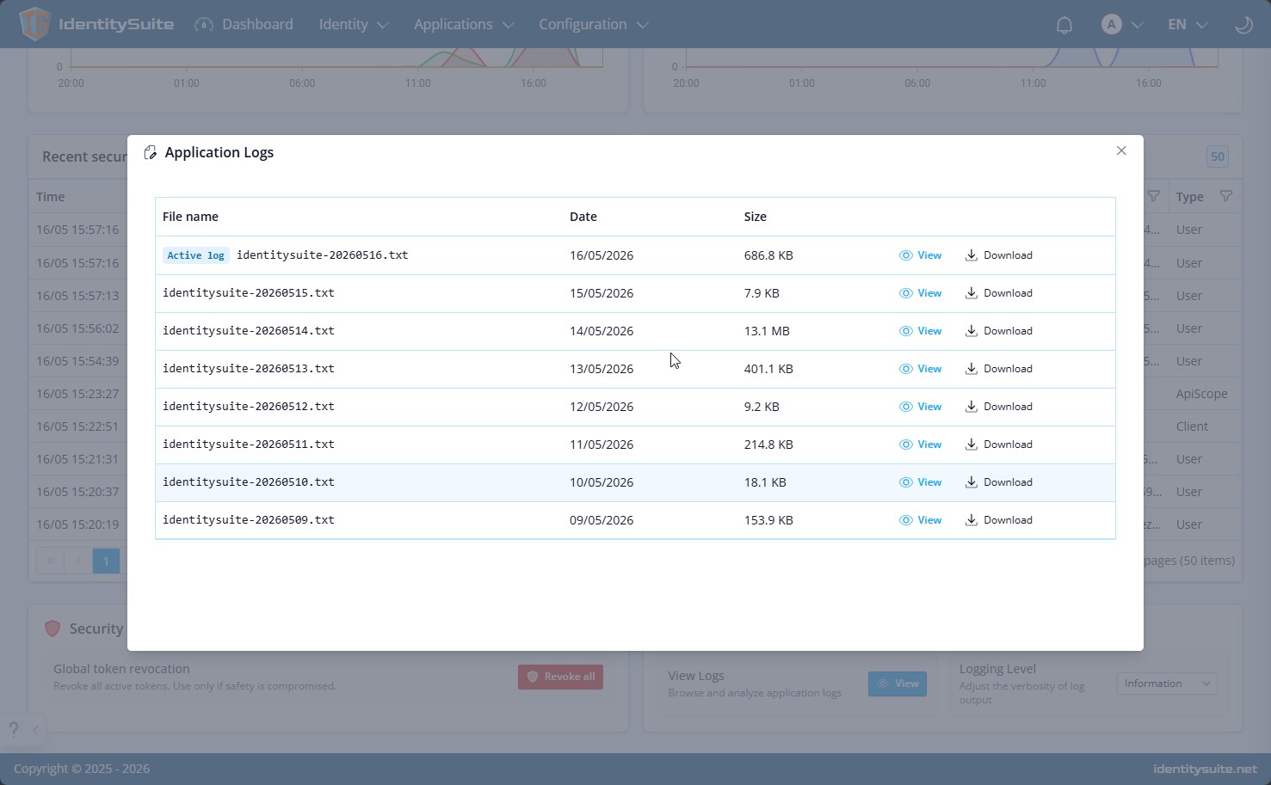Go to the Dashboard menu item

[x=244, y=25]
